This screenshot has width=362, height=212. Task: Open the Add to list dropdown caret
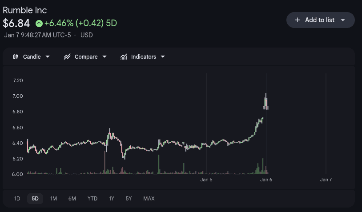click(343, 20)
